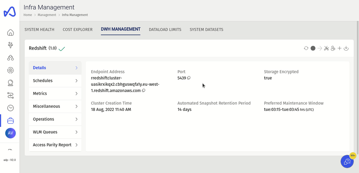Image resolution: width=359 pixels, height=173 pixels.
Task: Copy the Port 5439 value
Action: [189, 78]
